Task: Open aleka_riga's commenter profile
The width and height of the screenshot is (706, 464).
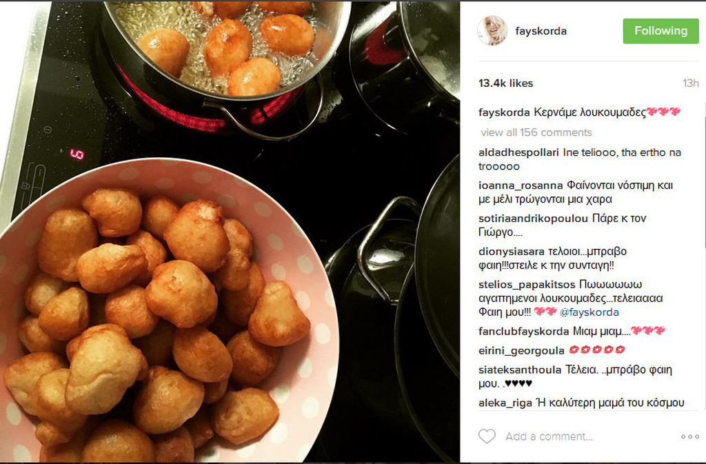Action: tap(505, 403)
